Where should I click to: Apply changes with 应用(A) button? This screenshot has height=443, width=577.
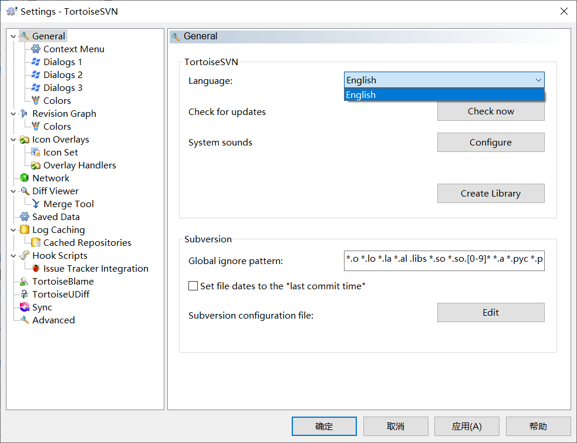tap(467, 426)
